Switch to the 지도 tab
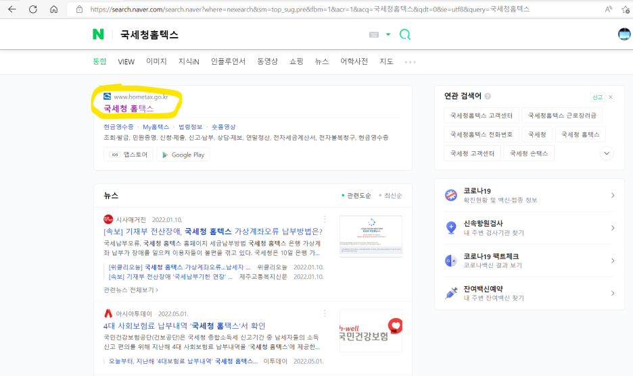The height and width of the screenshot is (376, 633). (x=386, y=61)
